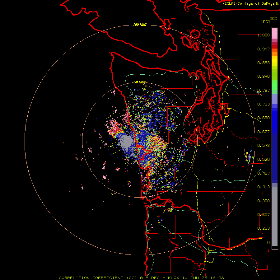The height and width of the screenshot is (280, 280).
Task: Click the [CC] units label
Action: (265, 21)
